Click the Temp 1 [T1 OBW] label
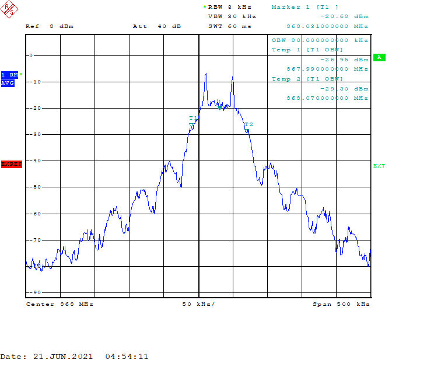 point(307,50)
